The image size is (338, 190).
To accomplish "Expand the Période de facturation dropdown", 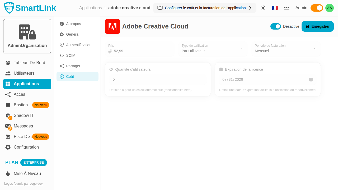I will pyautogui.click(x=286, y=49).
